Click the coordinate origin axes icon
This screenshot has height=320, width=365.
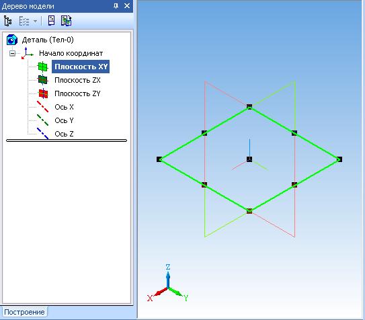pos(28,53)
